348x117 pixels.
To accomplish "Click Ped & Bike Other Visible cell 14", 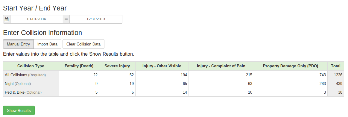I will (162, 92).
